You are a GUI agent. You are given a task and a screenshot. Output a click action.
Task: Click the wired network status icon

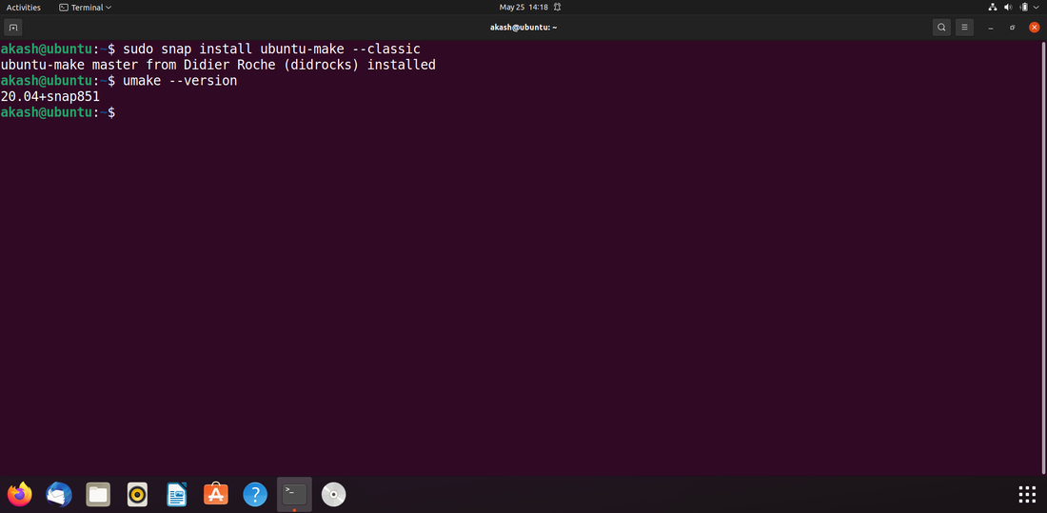pos(992,8)
